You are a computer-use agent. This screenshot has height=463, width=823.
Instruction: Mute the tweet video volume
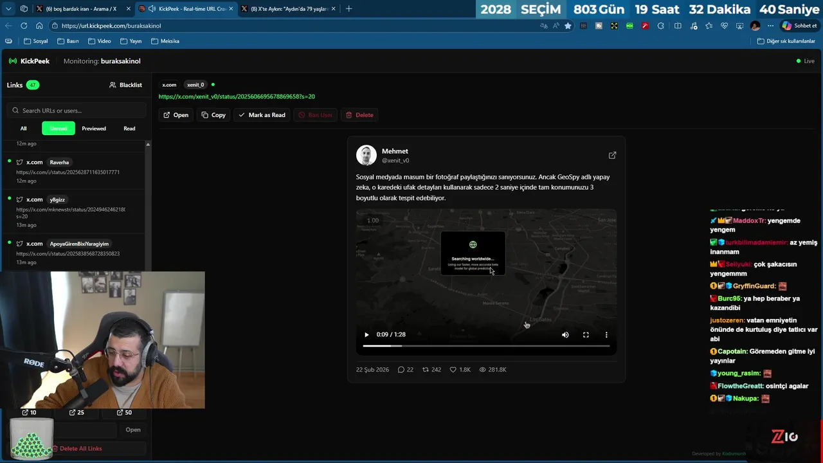click(x=565, y=334)
